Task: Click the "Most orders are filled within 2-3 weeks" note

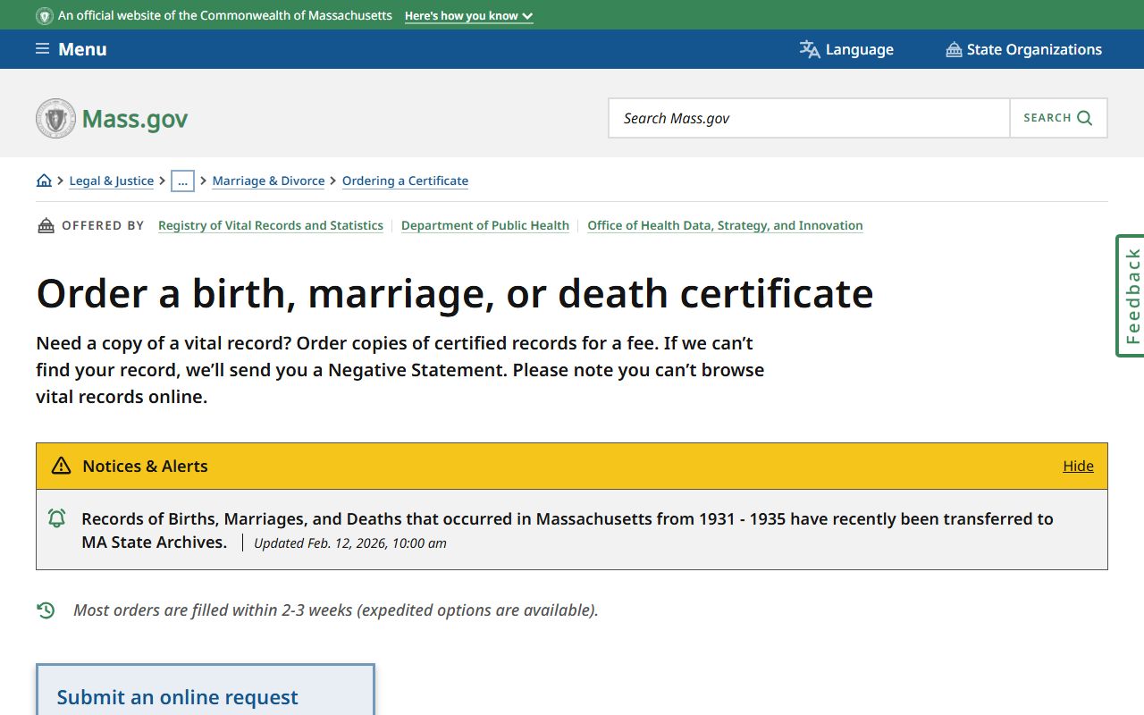Action: click(336, 610)
